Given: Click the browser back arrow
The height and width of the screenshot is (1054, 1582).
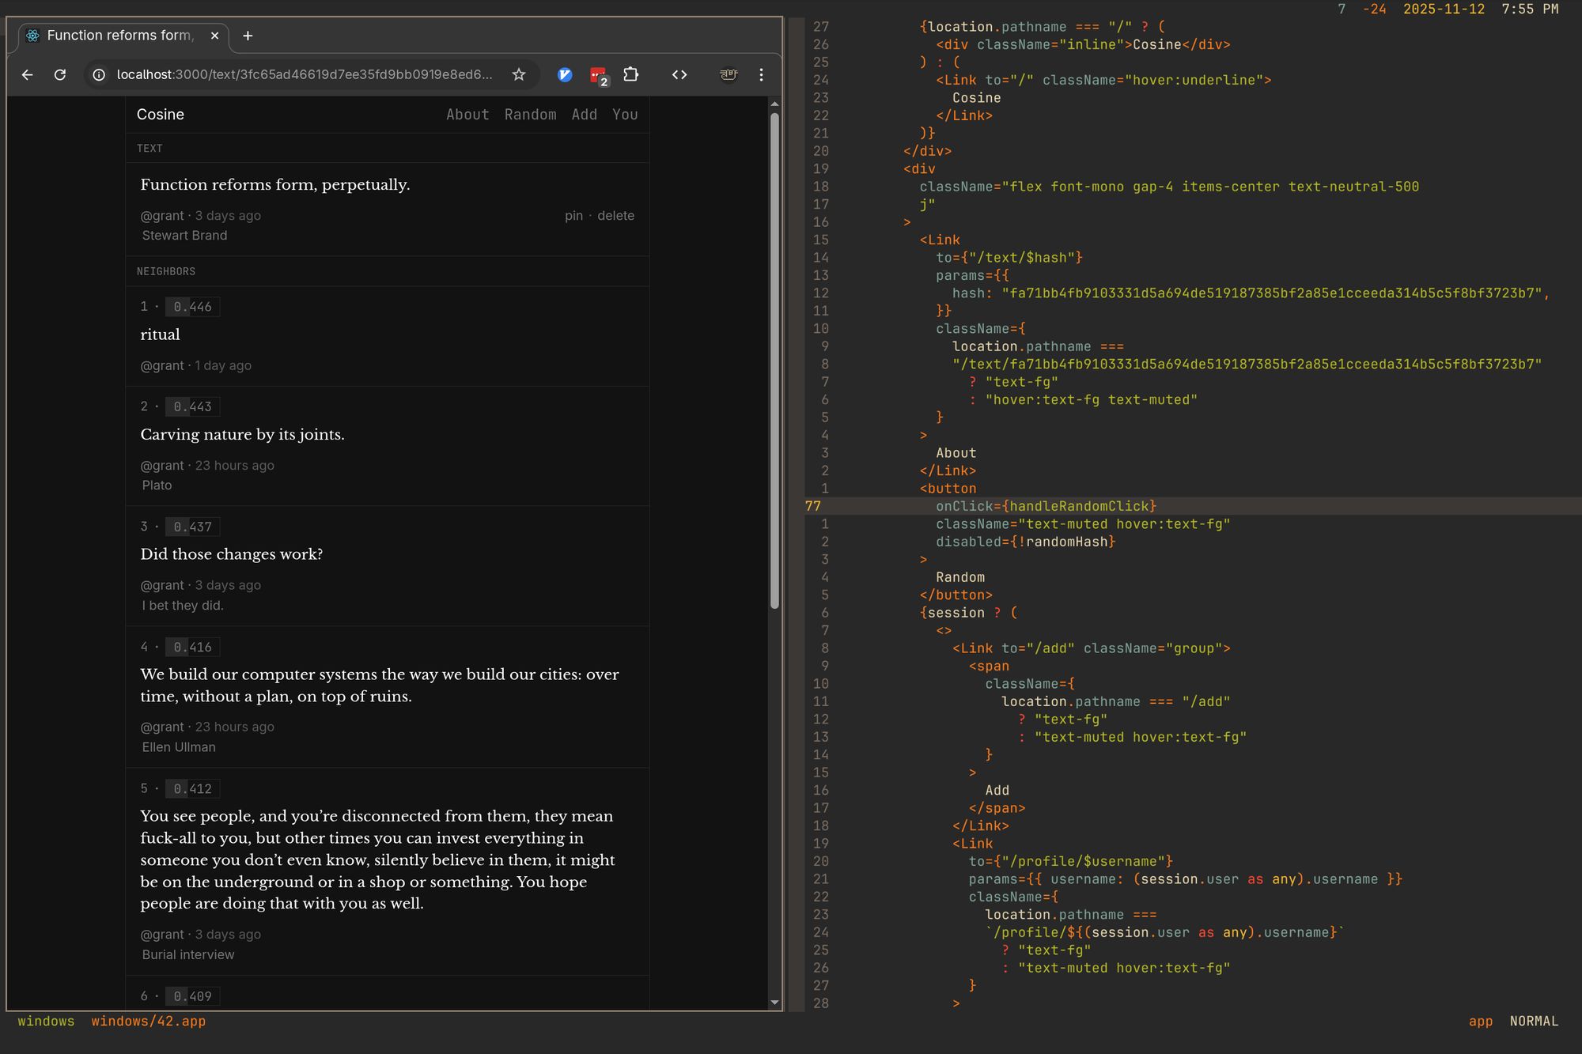Looking at the screenshot, I should click(27, 74).
